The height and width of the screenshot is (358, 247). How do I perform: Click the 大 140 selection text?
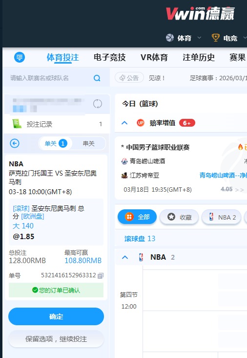pyautogui.click(x=23, y=226)
